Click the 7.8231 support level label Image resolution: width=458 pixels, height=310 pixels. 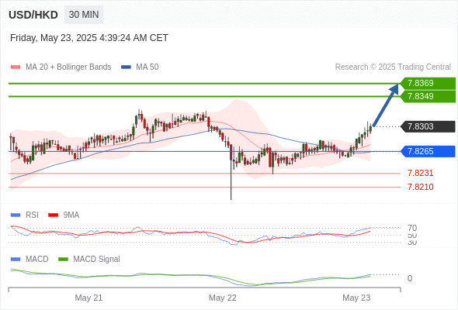tap(420, 174)
